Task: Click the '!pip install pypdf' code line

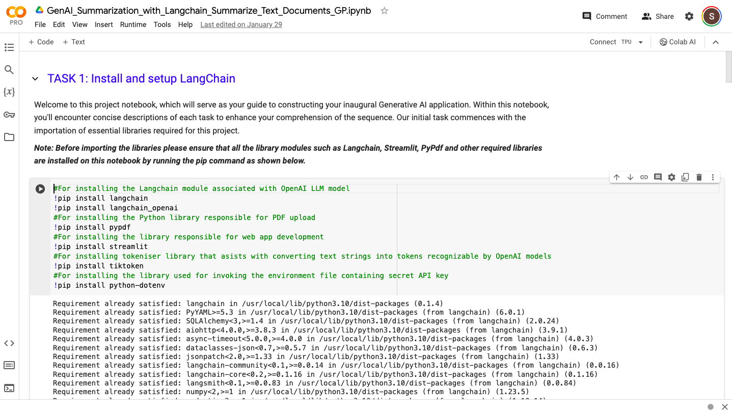Action: [92, 227]
